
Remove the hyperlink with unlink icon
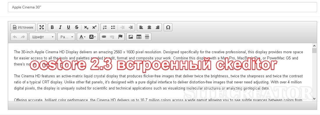click(x=112, y=37)
